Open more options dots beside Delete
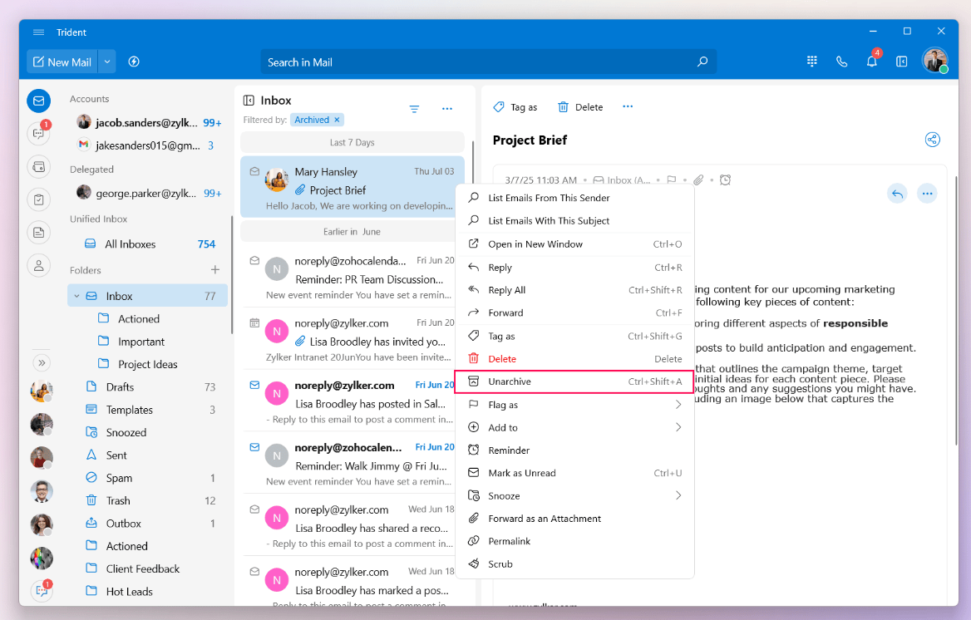This screenshot has width=971, height=620. click(x=628, y=106)
